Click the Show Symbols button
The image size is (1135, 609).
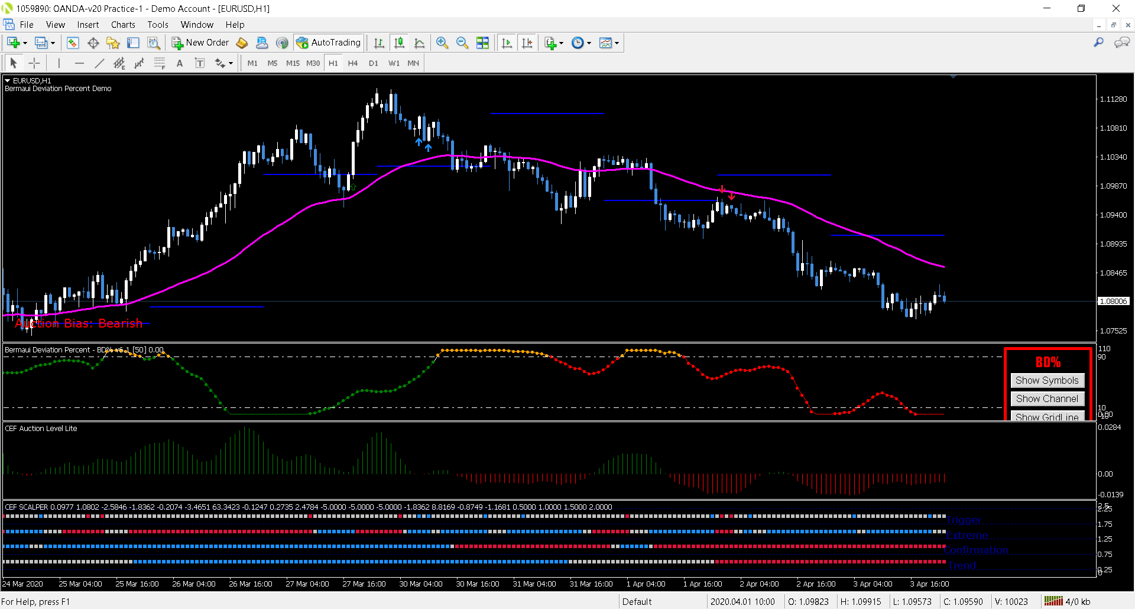click(1047, 380)
